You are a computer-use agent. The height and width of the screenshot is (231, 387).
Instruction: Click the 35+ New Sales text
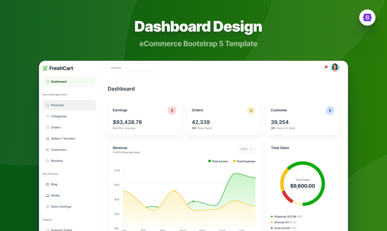202,128
